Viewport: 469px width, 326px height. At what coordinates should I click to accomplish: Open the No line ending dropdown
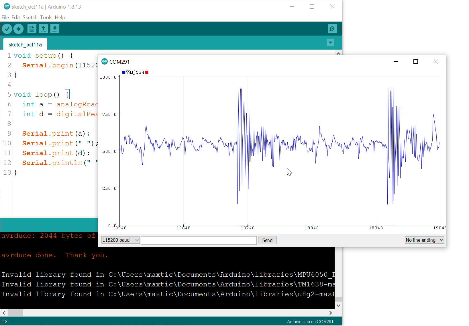pyautogui.click(x=424, y=240)
